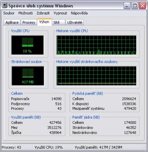
Task: Click the Mezipaměť systému label
Action: coord(88,109)
